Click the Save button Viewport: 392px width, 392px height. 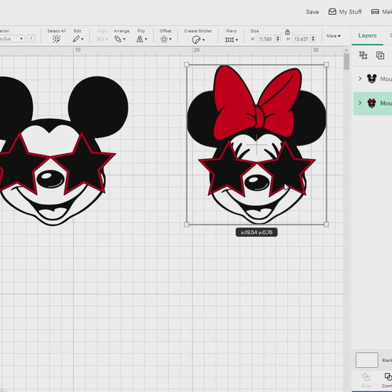point(312,11)
